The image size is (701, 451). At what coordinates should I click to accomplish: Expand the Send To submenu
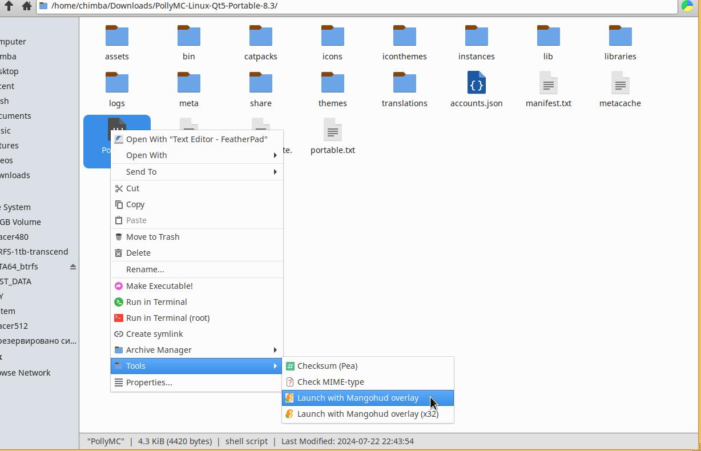pyautogui.click(x=197, y=172)
